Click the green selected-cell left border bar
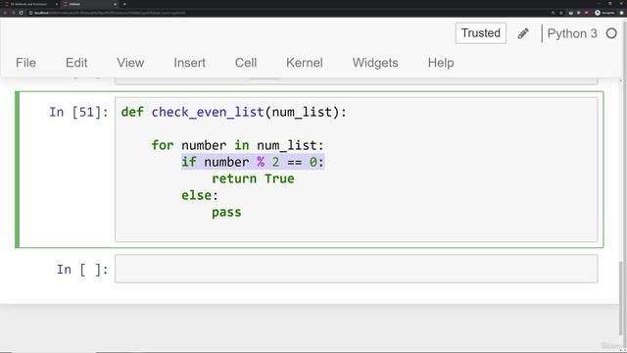Viewport: 627px width, 353px height. click(18, 170)
